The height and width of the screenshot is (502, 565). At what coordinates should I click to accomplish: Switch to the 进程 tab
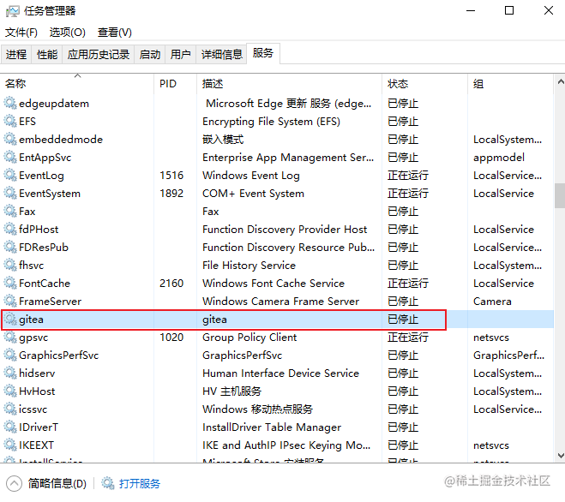[x=16, y=54]
